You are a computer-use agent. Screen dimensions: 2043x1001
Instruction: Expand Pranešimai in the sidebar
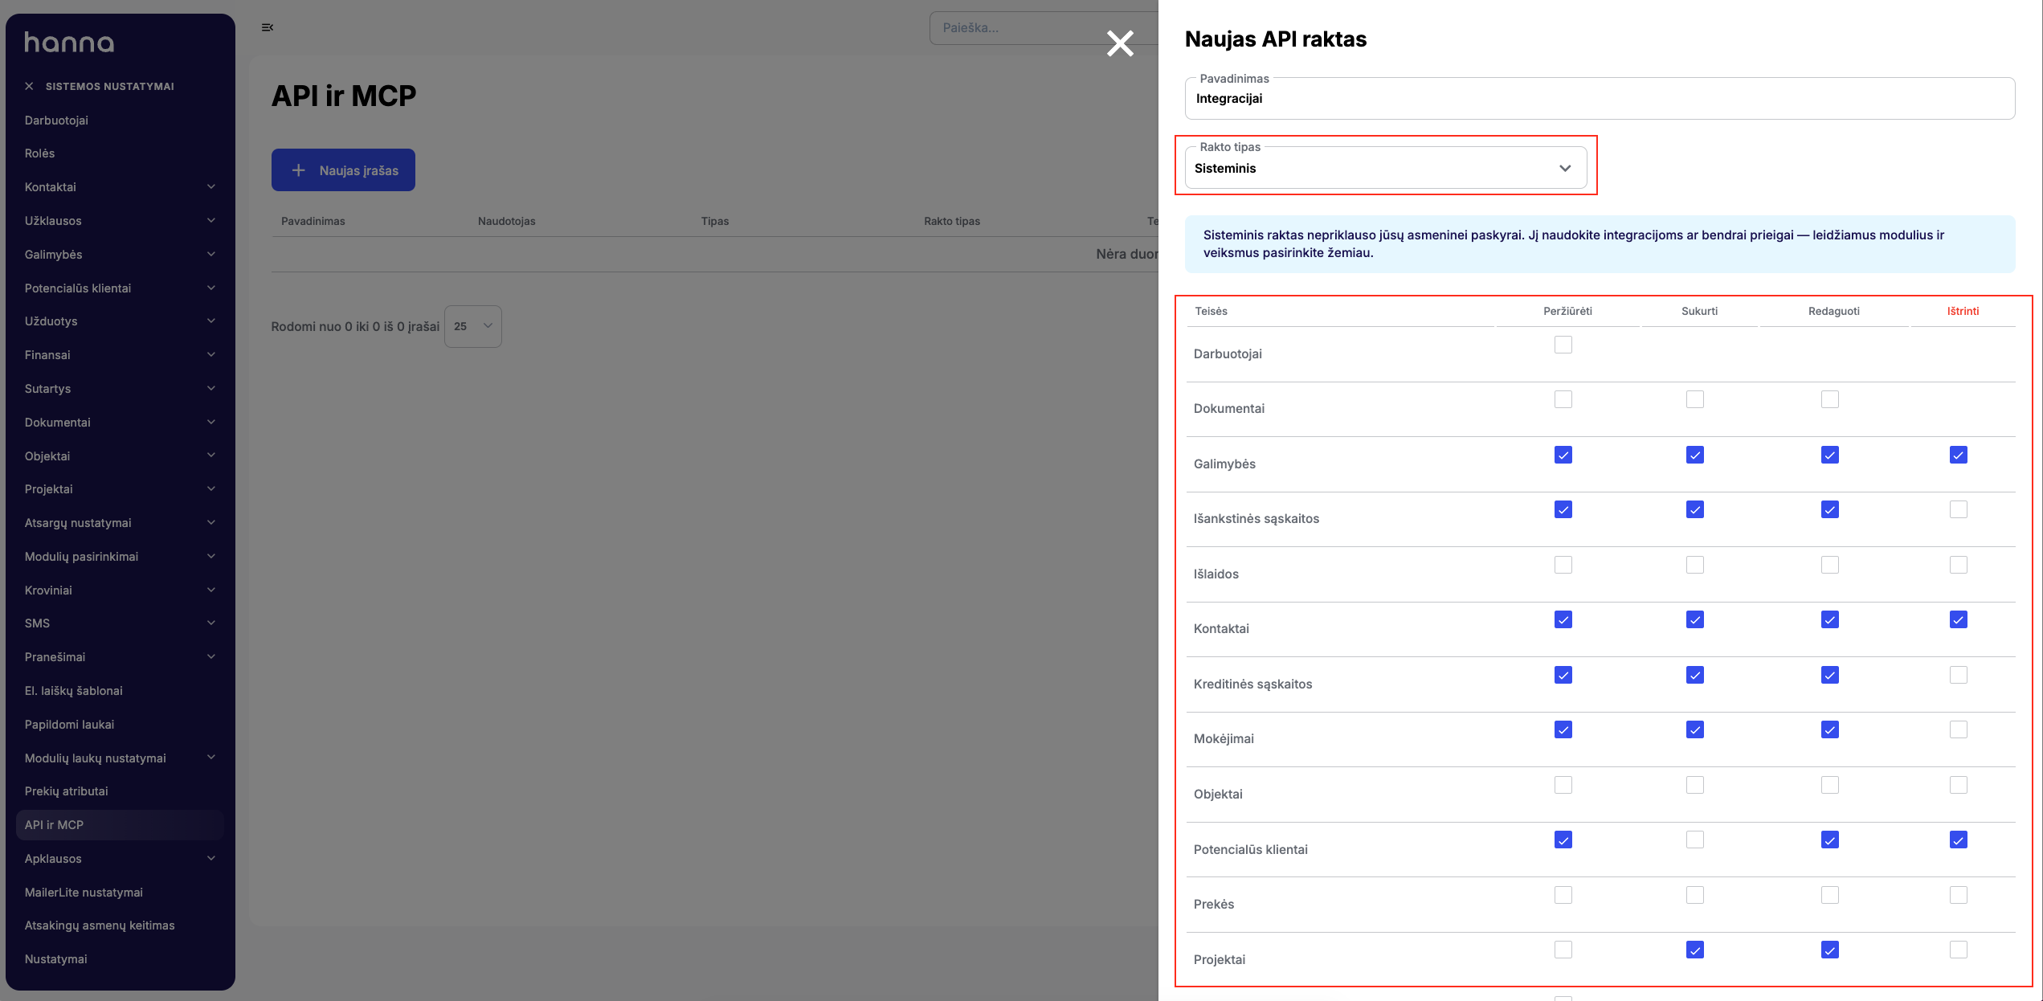pyautogui.click(x=120, y=657)
